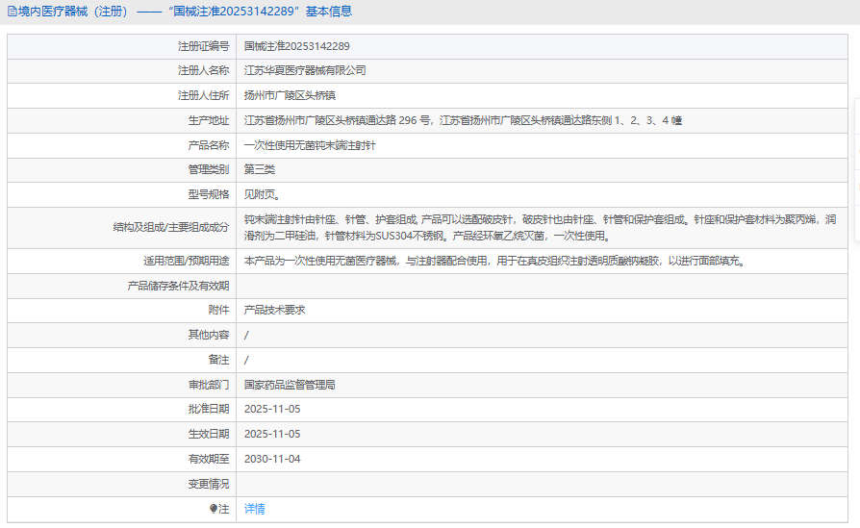The width and height of the screenshot is (860, 528).
Task: Click the 基本信息 text in the header
Action: click(329, 12)
